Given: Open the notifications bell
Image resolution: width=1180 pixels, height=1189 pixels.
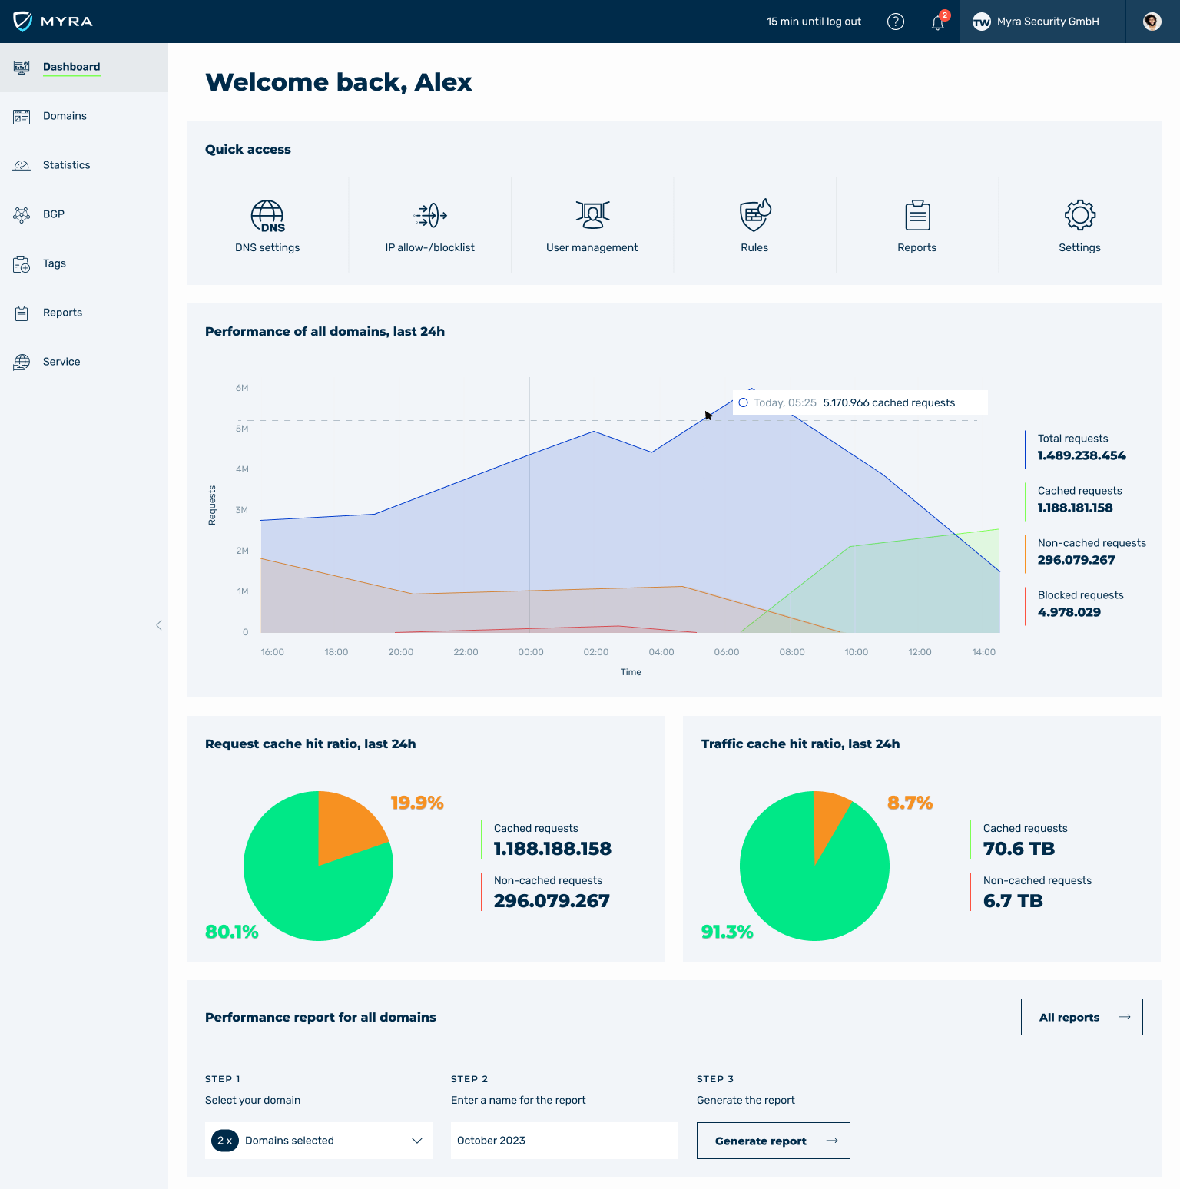Looking at the screenshot, I should 938,22.
